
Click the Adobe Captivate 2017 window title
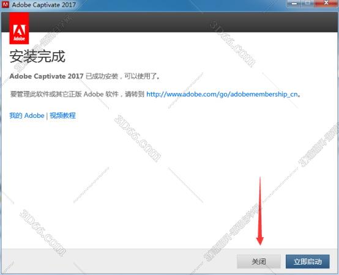pos(44,5)
